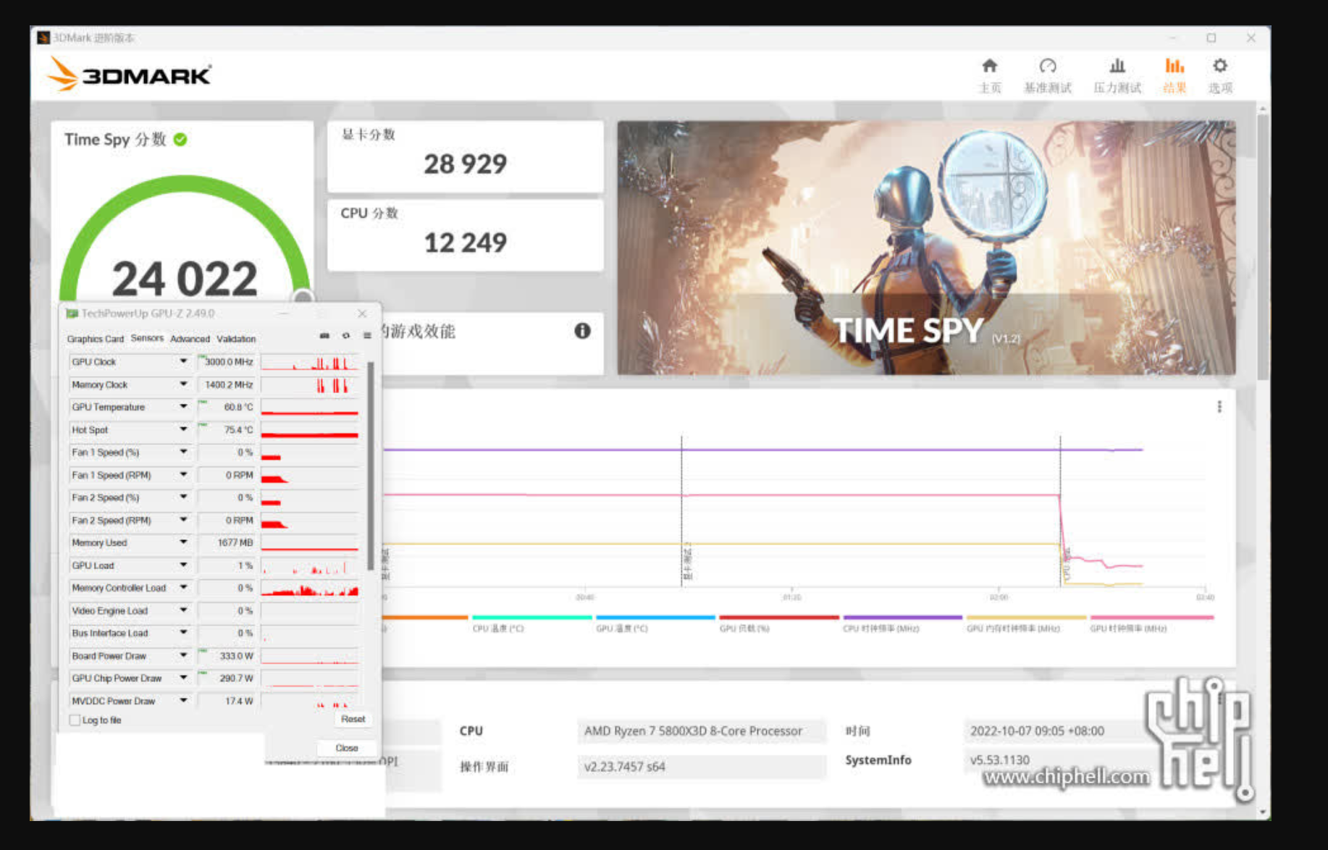Click the GPU load red legend bar
The height and width of the screenshot is (850, 1328).
point(779,618)
